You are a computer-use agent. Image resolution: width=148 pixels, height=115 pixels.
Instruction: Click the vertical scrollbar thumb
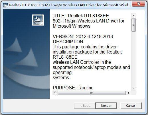tap(134, 25)
